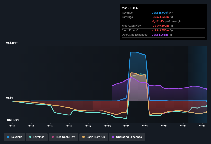
Task: Click the -US$100m y-axis label
Action: 13,120
